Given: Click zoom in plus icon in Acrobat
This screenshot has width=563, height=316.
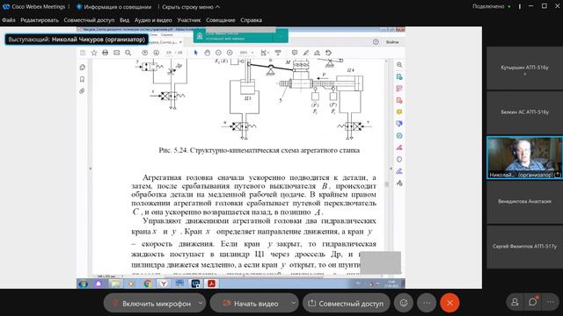Looking at the screenshot, I should tap(230, 53).
